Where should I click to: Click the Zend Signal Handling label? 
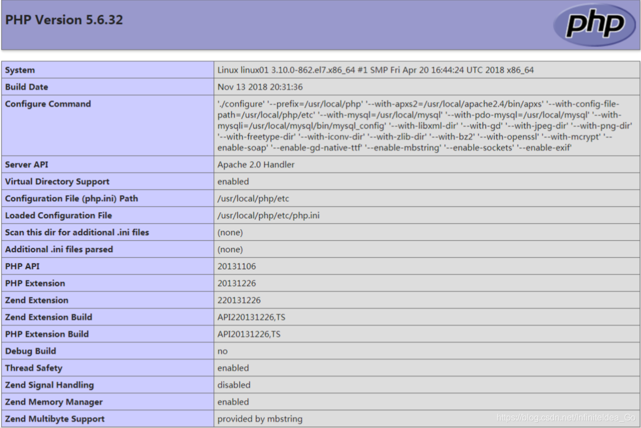49,385
